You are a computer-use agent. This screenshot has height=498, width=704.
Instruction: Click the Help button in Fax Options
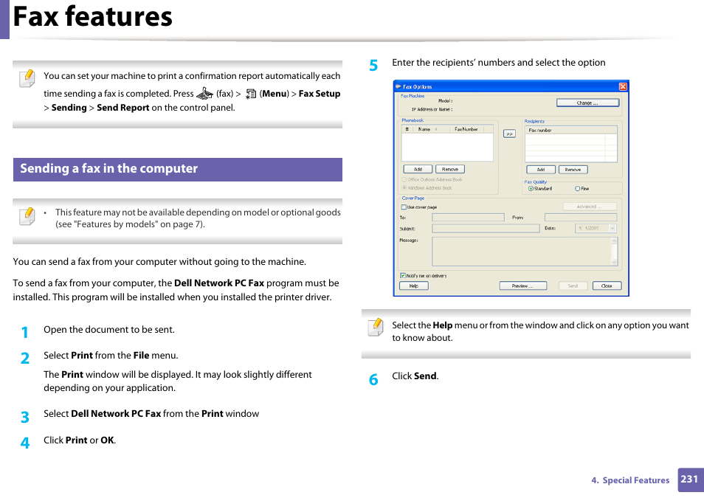413,286
